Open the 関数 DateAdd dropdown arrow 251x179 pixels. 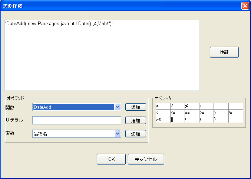[118, 107]
